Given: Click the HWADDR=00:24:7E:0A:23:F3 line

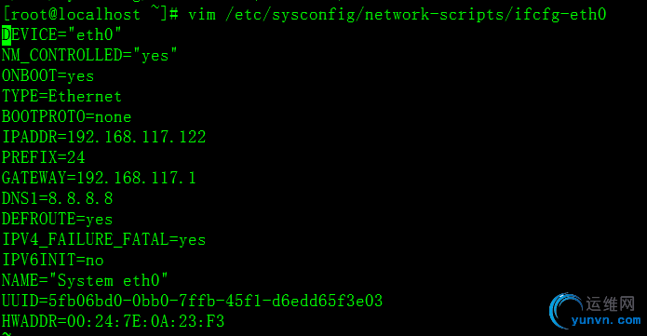Looking at the screenshot, I should pyautogui.click(x=113, y=321).
